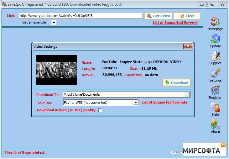Open the About icon
The image size is (229, 159).
click(x=215, y=125)
